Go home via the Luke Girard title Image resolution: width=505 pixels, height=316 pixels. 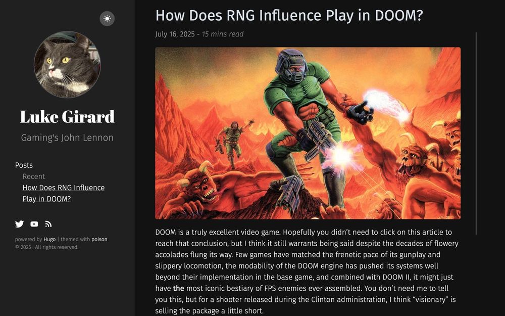click(x=67, y=116)
